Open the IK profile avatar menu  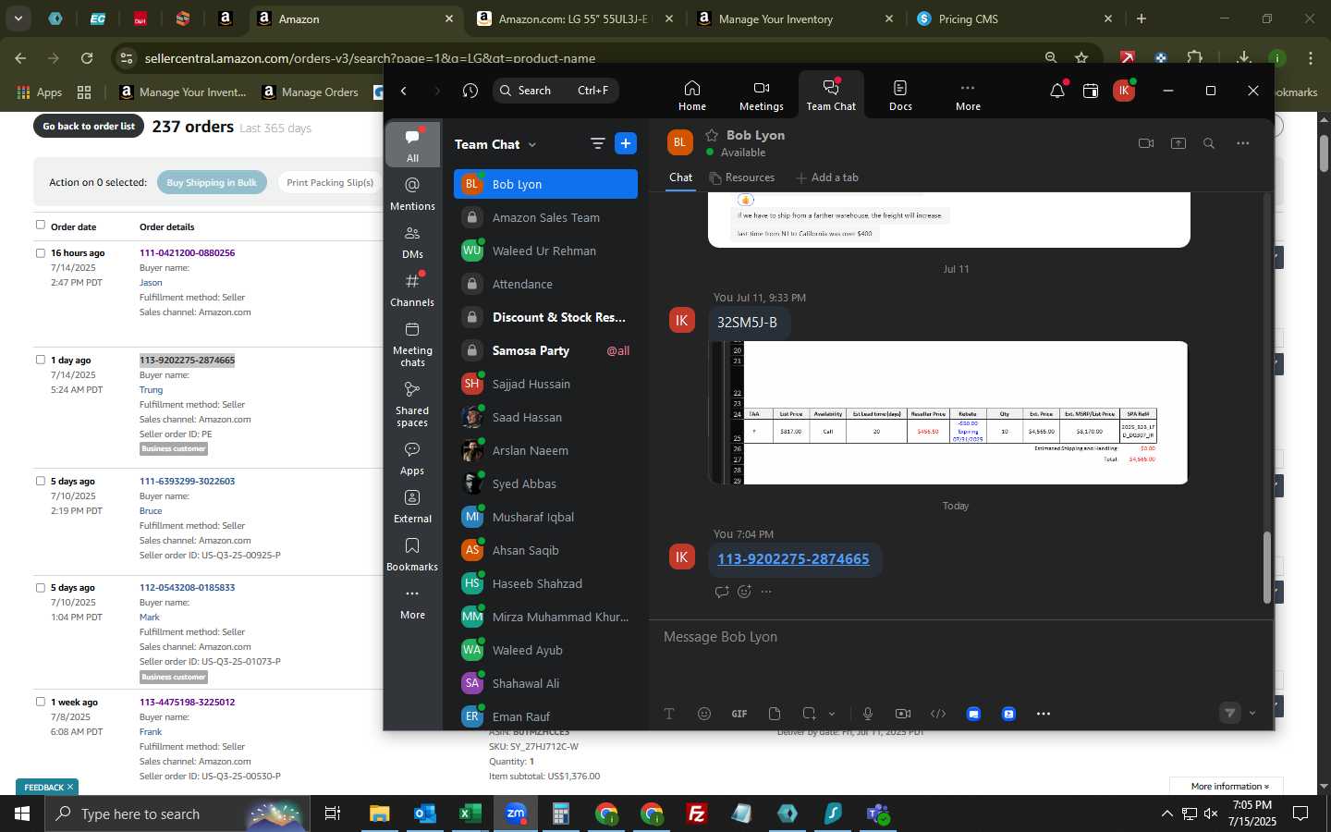pyautogui.click(x=1124, y=91)
